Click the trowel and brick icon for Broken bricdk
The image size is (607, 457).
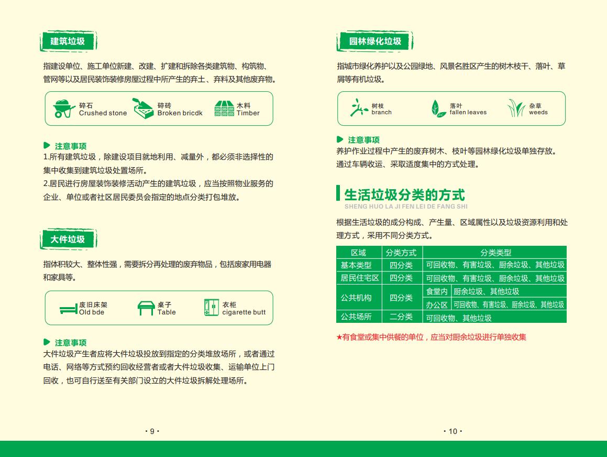pos(143,108)
